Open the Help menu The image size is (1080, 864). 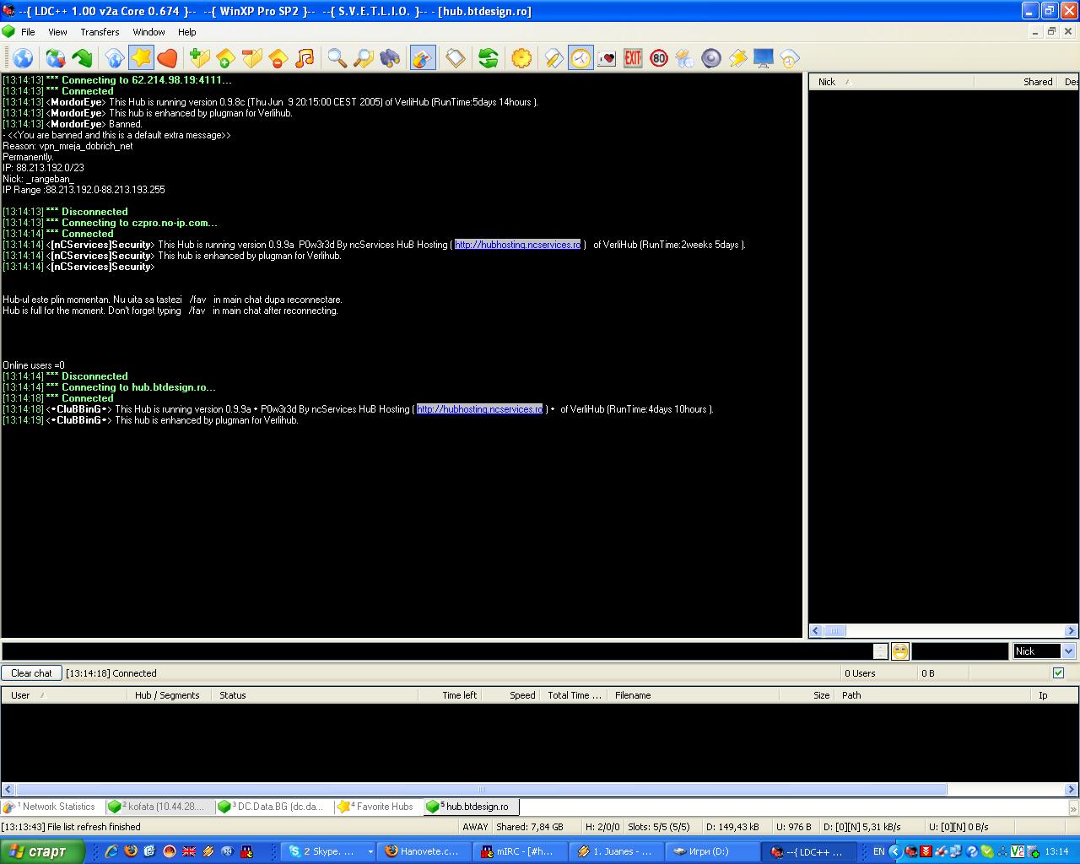[186, 32]
